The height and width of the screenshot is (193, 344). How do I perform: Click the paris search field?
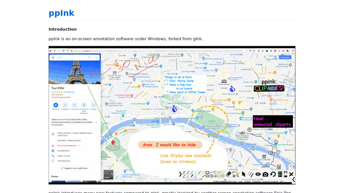71,57
